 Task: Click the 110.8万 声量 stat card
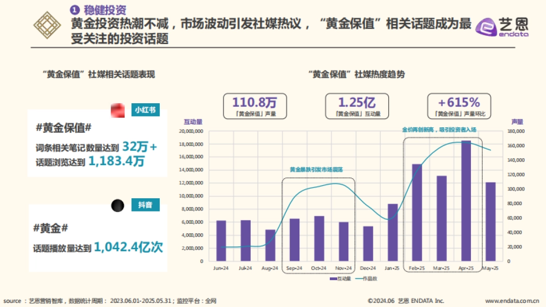tap(256, 105)
